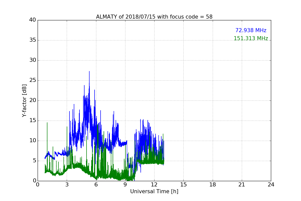Click the x-axis tick label 18

tap(213, 184)
